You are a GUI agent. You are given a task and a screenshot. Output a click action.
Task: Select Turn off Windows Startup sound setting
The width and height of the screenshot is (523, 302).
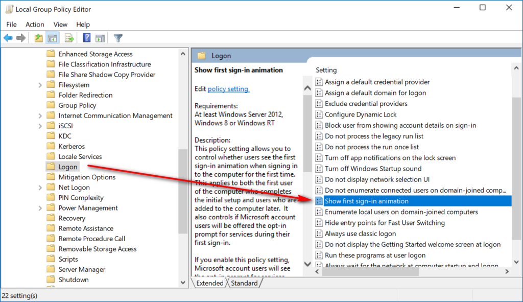(373, 169)
